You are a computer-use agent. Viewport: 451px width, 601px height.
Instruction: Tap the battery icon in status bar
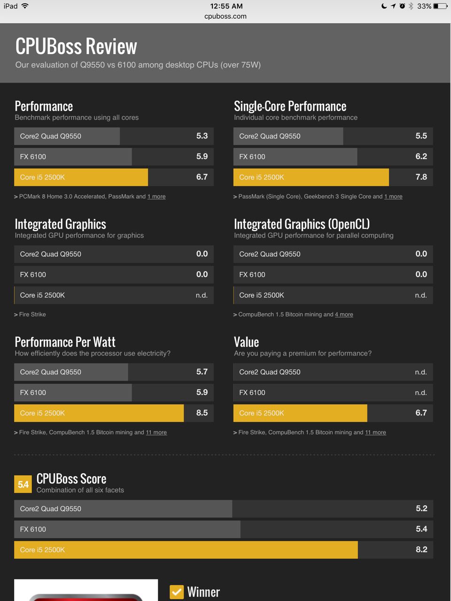tap(440, 6)
